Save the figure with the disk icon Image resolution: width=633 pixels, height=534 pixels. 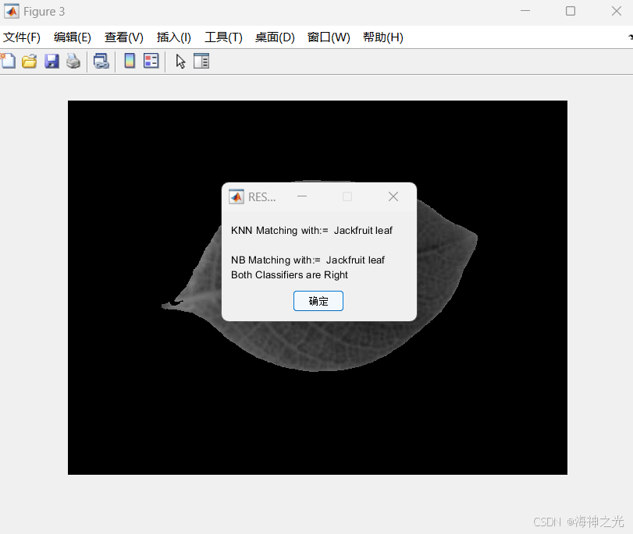(52, 61)
